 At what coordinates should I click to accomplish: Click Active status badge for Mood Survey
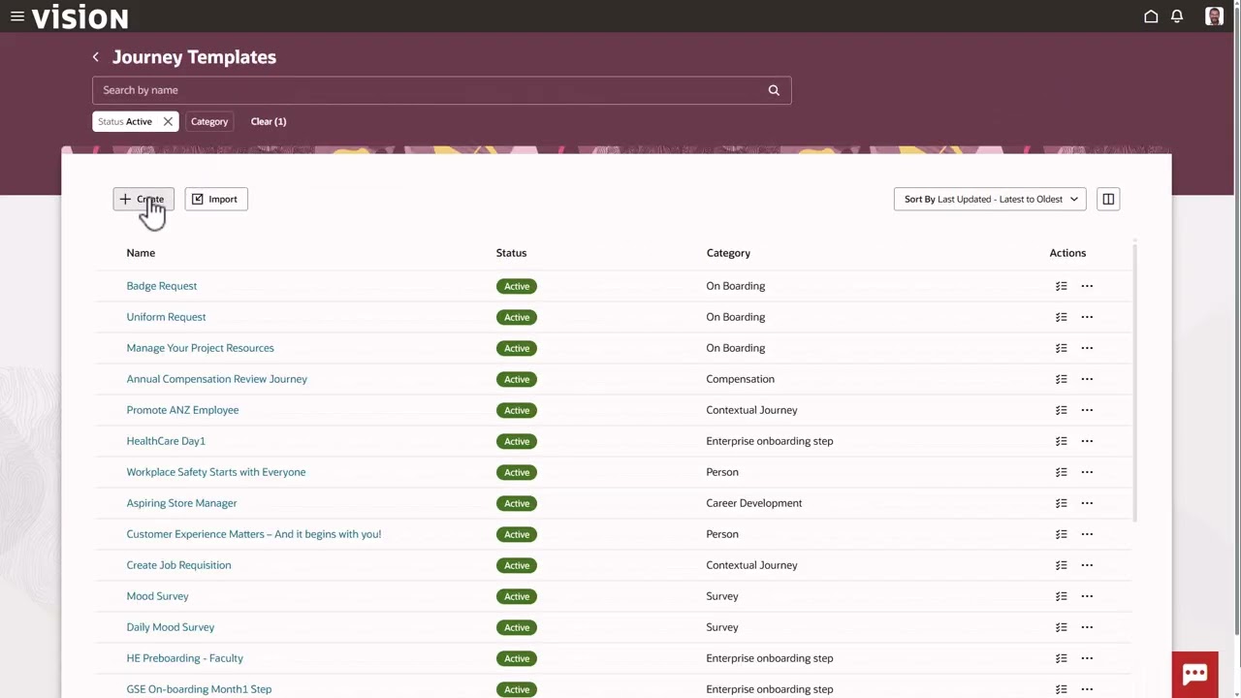click(517, 596)
